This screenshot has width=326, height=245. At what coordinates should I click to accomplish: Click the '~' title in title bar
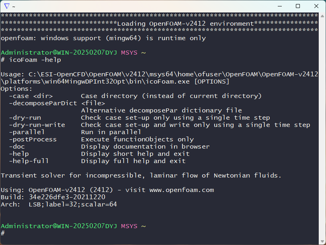(14, 7)
